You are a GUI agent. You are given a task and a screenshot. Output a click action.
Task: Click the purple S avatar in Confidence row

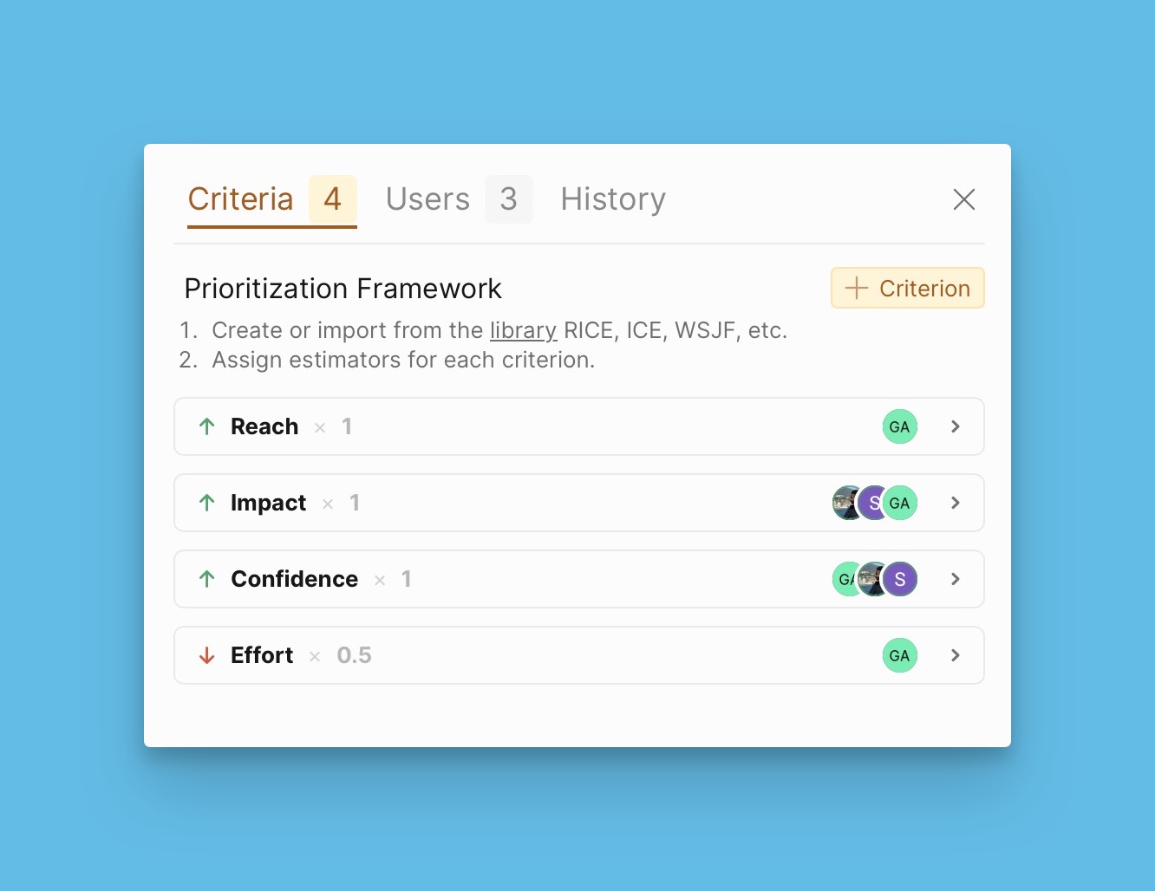coord(901,579)
